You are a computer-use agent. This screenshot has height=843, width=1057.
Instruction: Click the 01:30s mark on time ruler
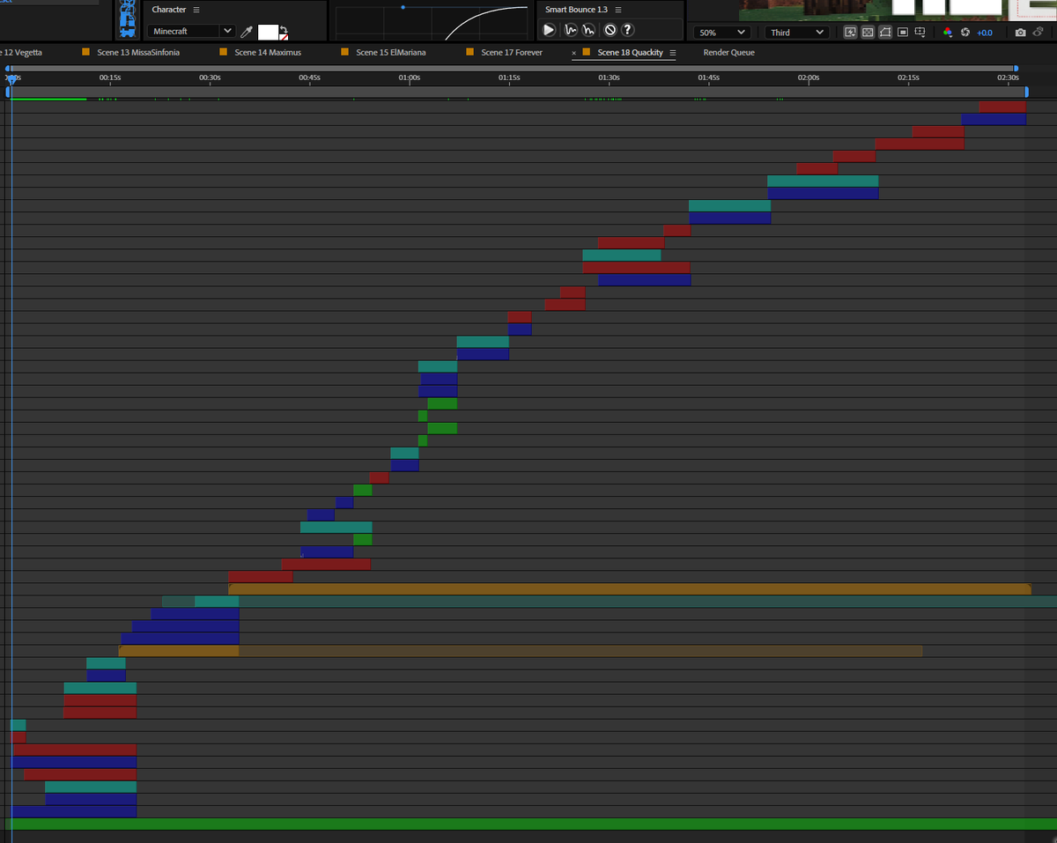(x=609, y=78)
